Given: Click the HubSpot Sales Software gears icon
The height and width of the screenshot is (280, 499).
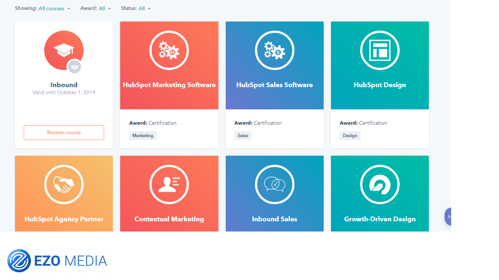Looking at the screenshot, I should (x=275, y=50).
